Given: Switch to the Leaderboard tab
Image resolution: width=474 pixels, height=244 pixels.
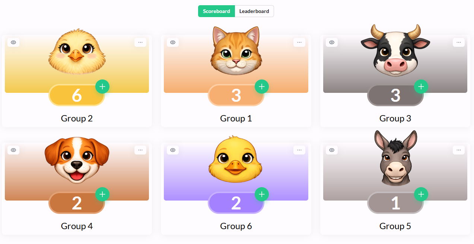Looking at the screenshot, I should [x=254, y=11].
